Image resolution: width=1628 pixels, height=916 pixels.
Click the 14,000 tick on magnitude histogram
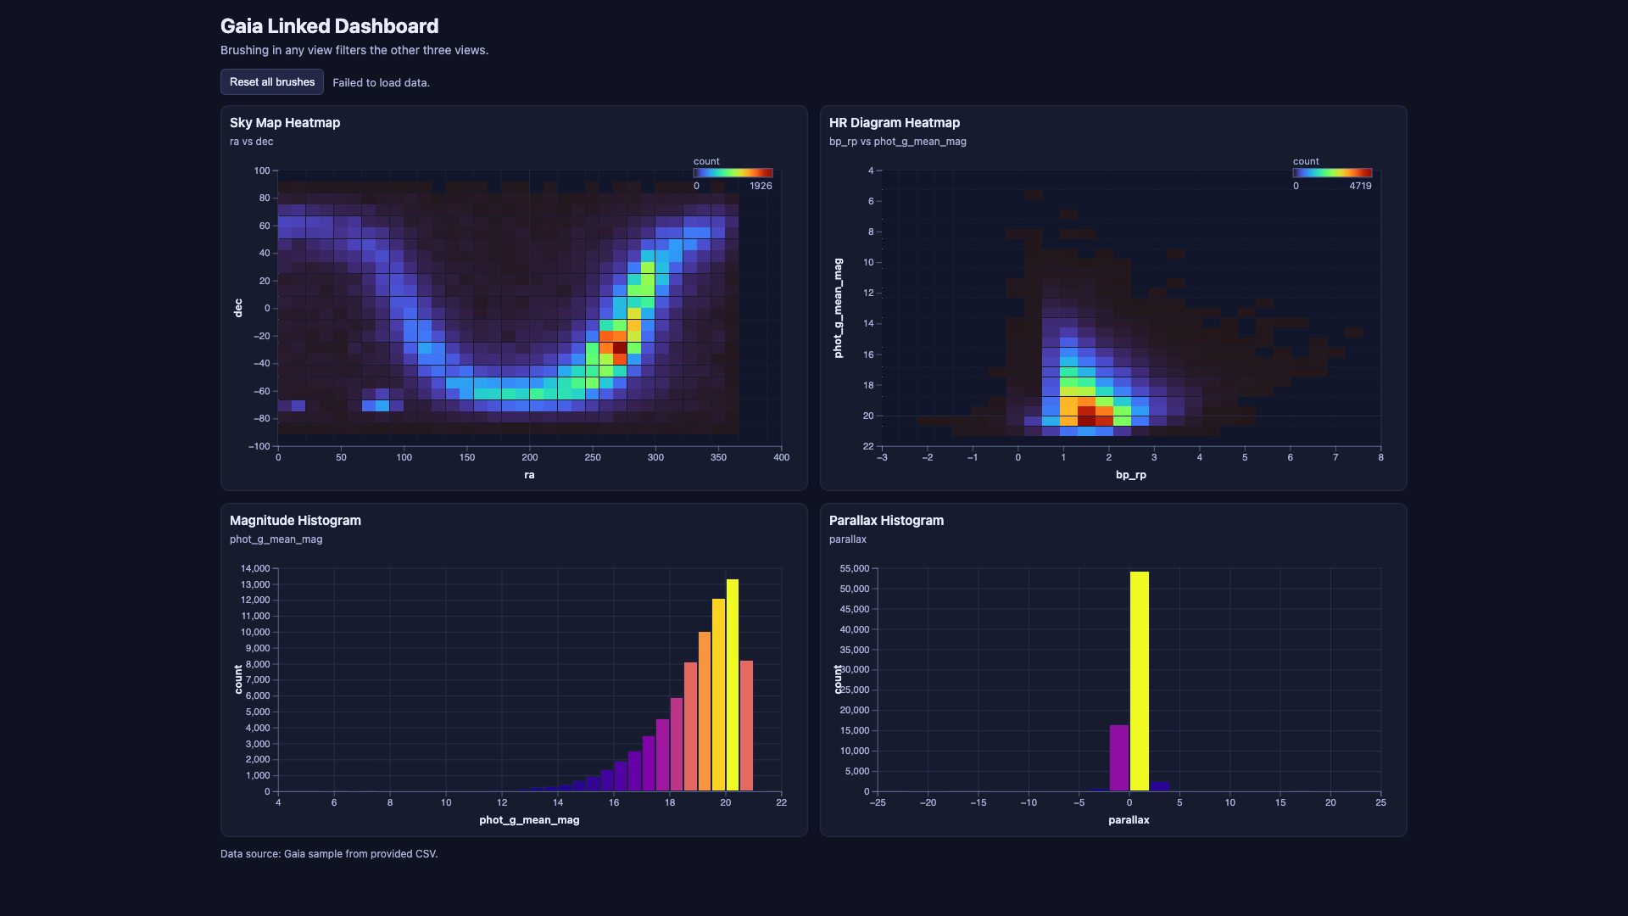255,568
